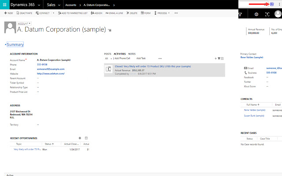Expand chevron after Accounts breadcrumb

tap(80, 5)
